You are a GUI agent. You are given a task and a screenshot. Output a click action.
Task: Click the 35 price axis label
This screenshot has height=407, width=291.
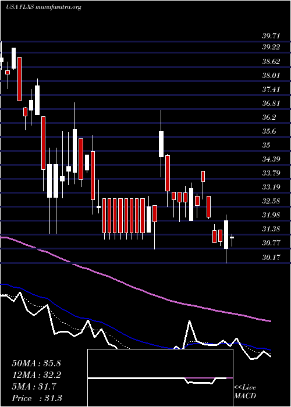266,145
